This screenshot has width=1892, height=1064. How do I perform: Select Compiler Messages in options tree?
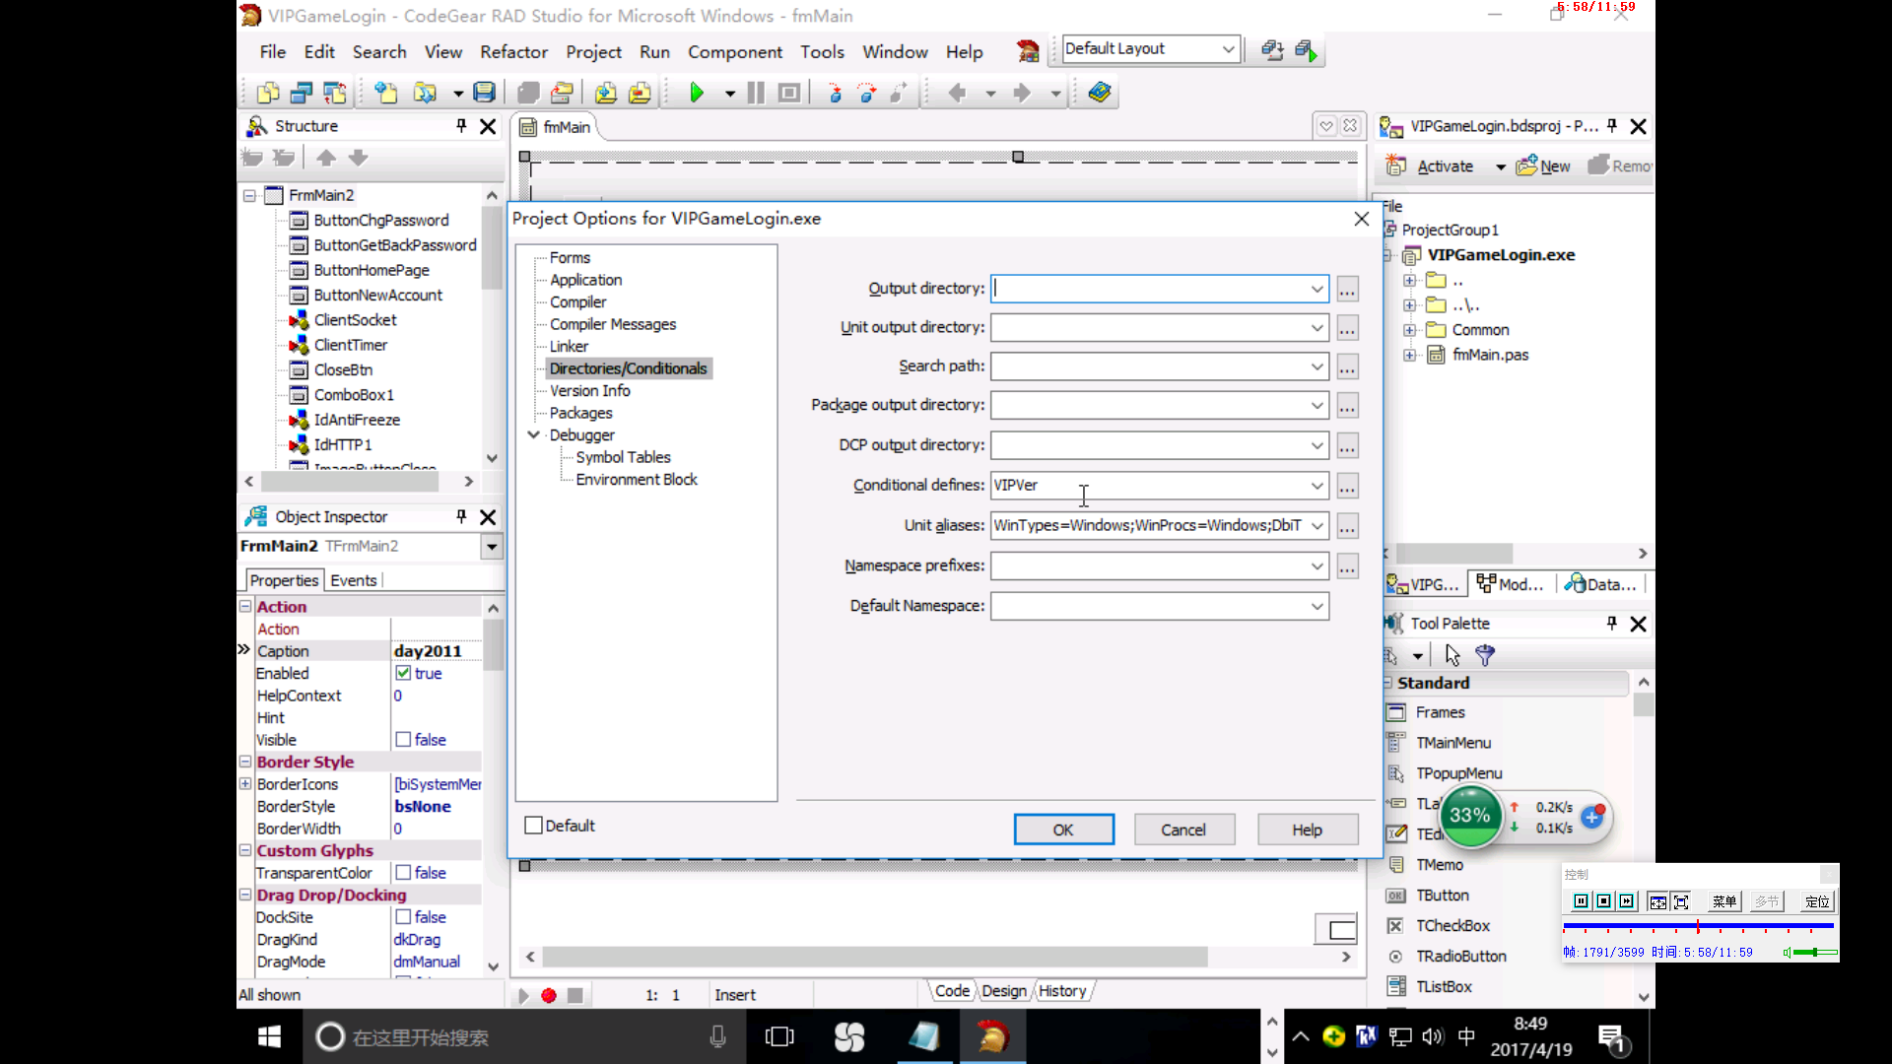coord(613,324)
